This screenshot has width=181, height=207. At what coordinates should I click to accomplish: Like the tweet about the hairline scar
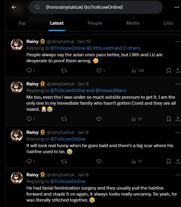tap(98, 162)
